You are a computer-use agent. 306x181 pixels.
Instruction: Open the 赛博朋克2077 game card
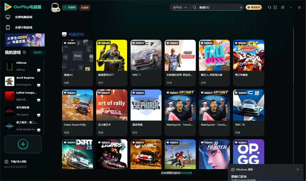pyautogui.click(x=112, y=63)
